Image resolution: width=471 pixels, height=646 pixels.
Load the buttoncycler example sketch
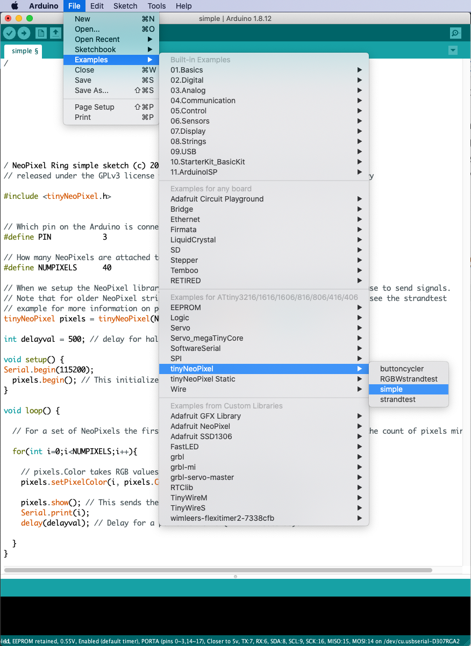[x=409, y=369]
